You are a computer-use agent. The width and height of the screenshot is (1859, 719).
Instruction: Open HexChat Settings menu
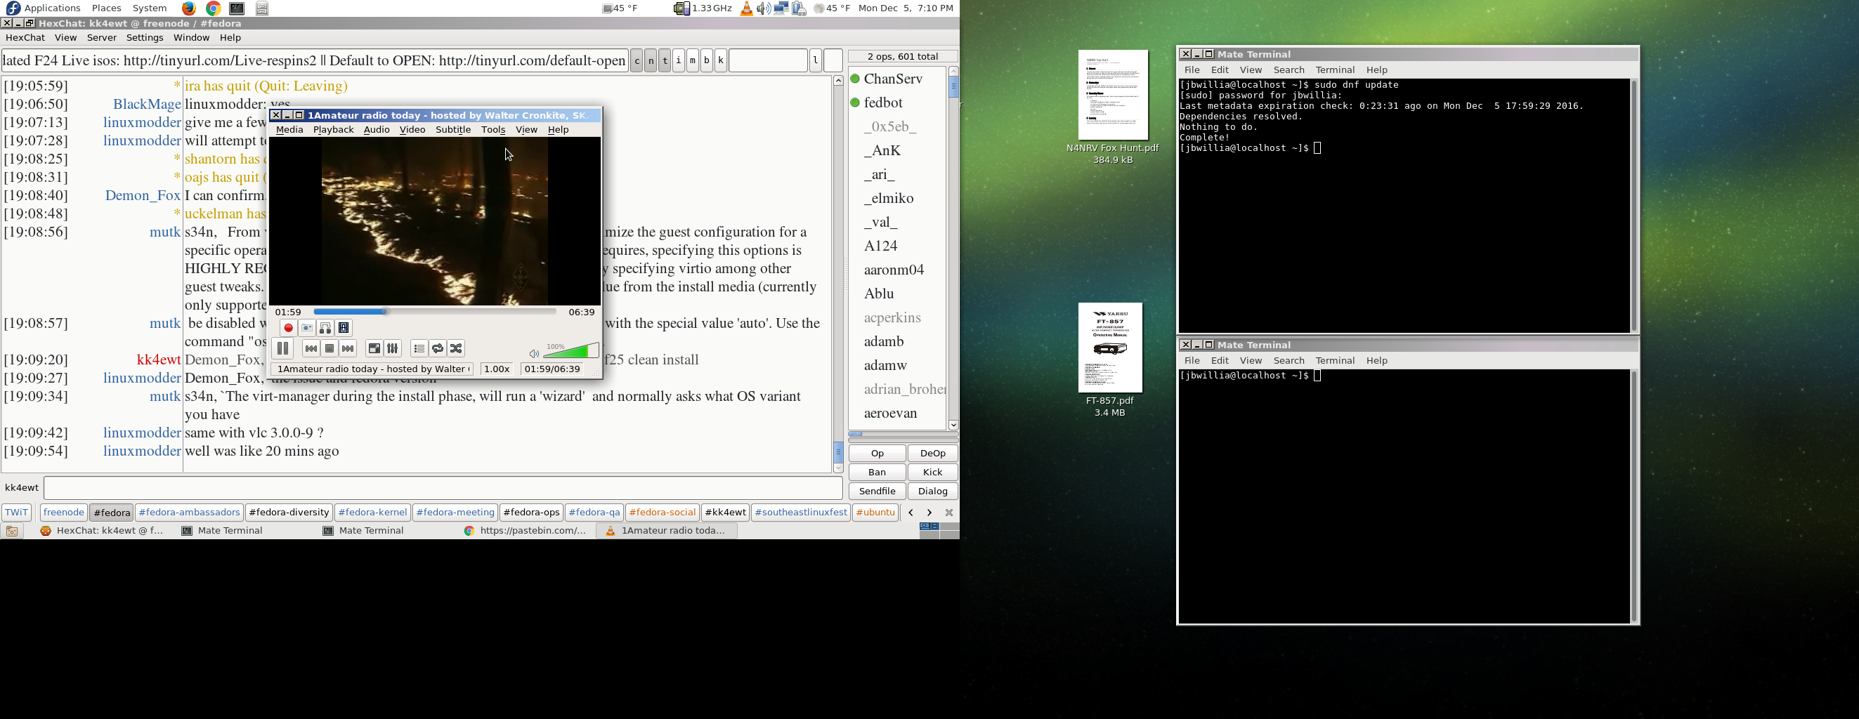pos(145,38)
